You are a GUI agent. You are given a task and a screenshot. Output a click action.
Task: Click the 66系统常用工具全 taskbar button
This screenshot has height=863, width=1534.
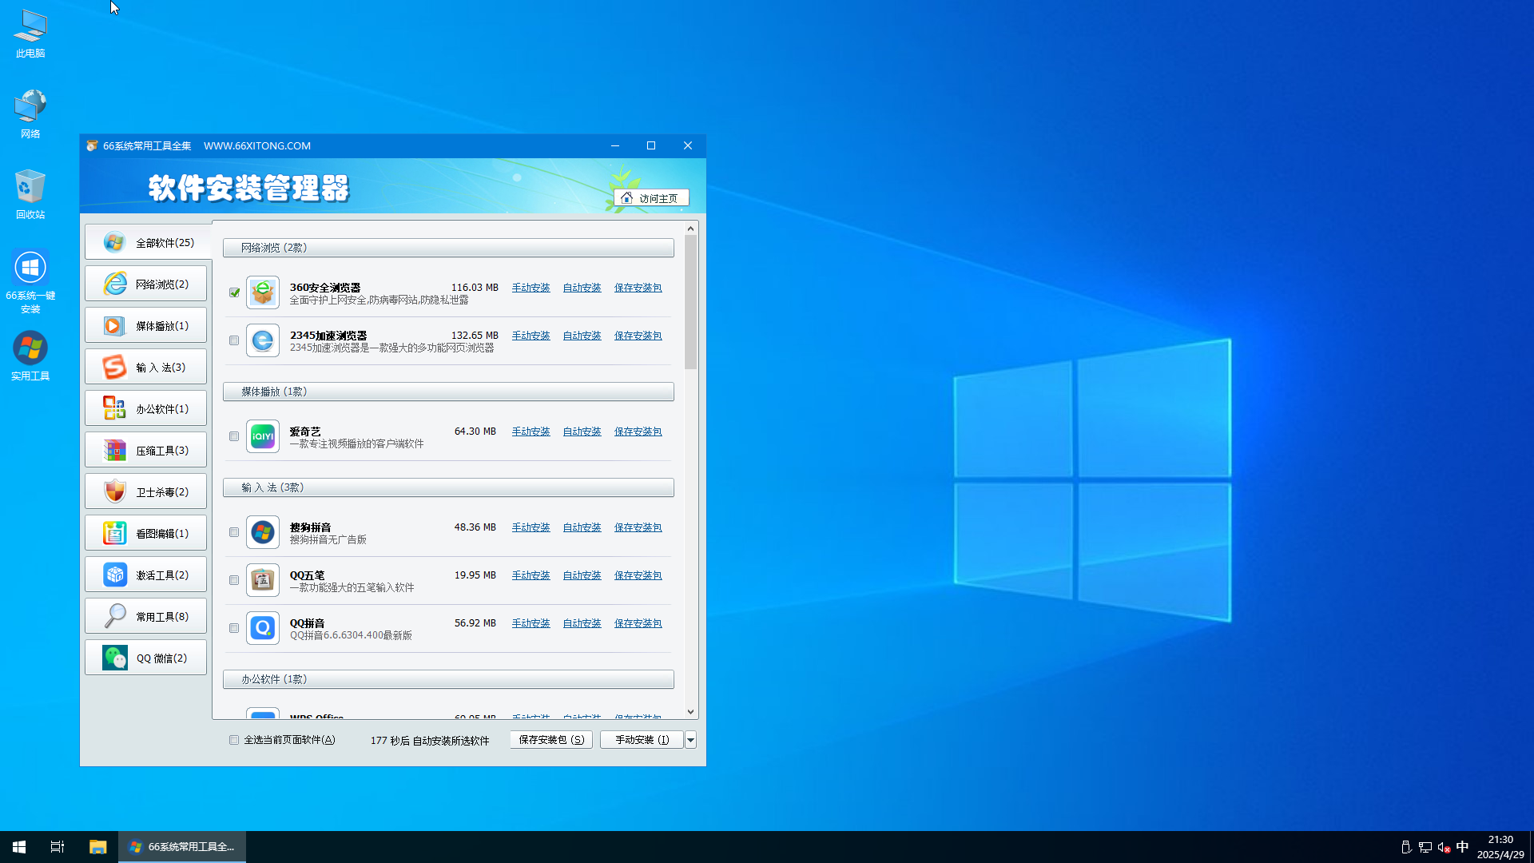pos(182,847)
